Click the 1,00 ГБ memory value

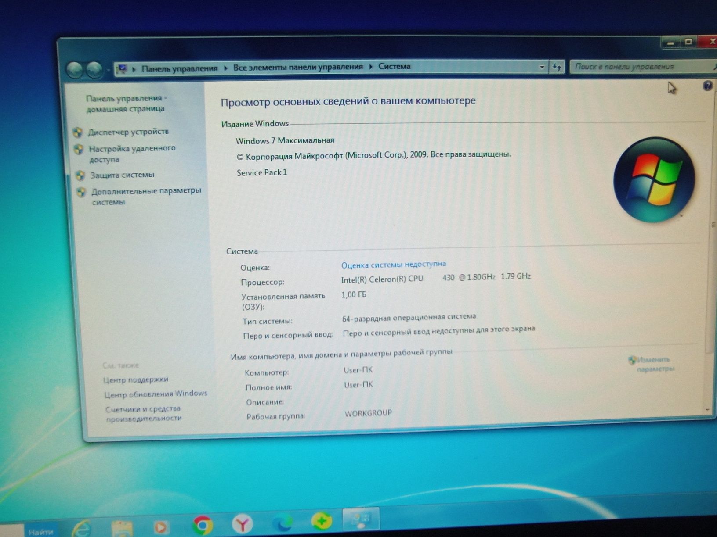point(354,295)
